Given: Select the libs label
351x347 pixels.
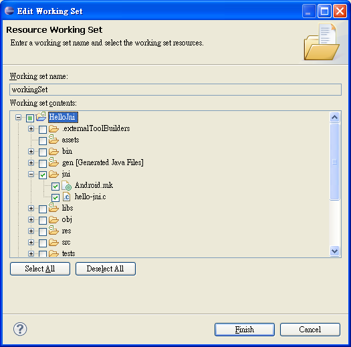Looking at the screenshot, I should tap(68, 208).
